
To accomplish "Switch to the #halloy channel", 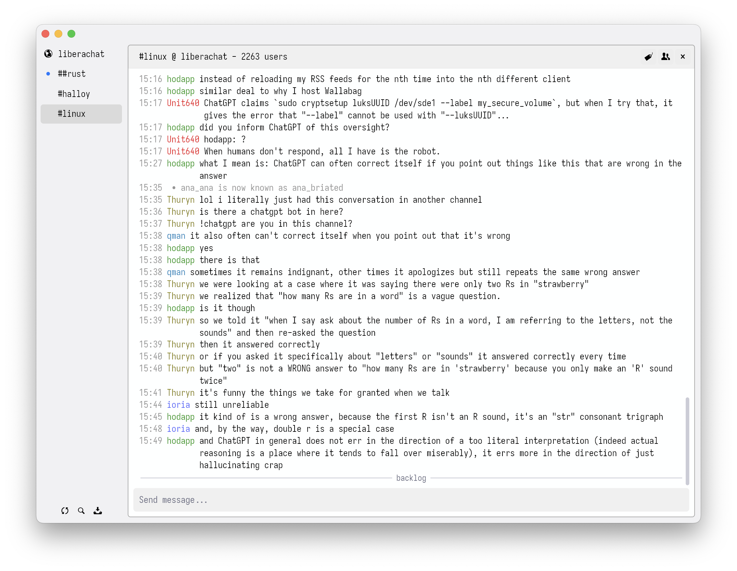I will pyautogui.click(x=74, y=94).
